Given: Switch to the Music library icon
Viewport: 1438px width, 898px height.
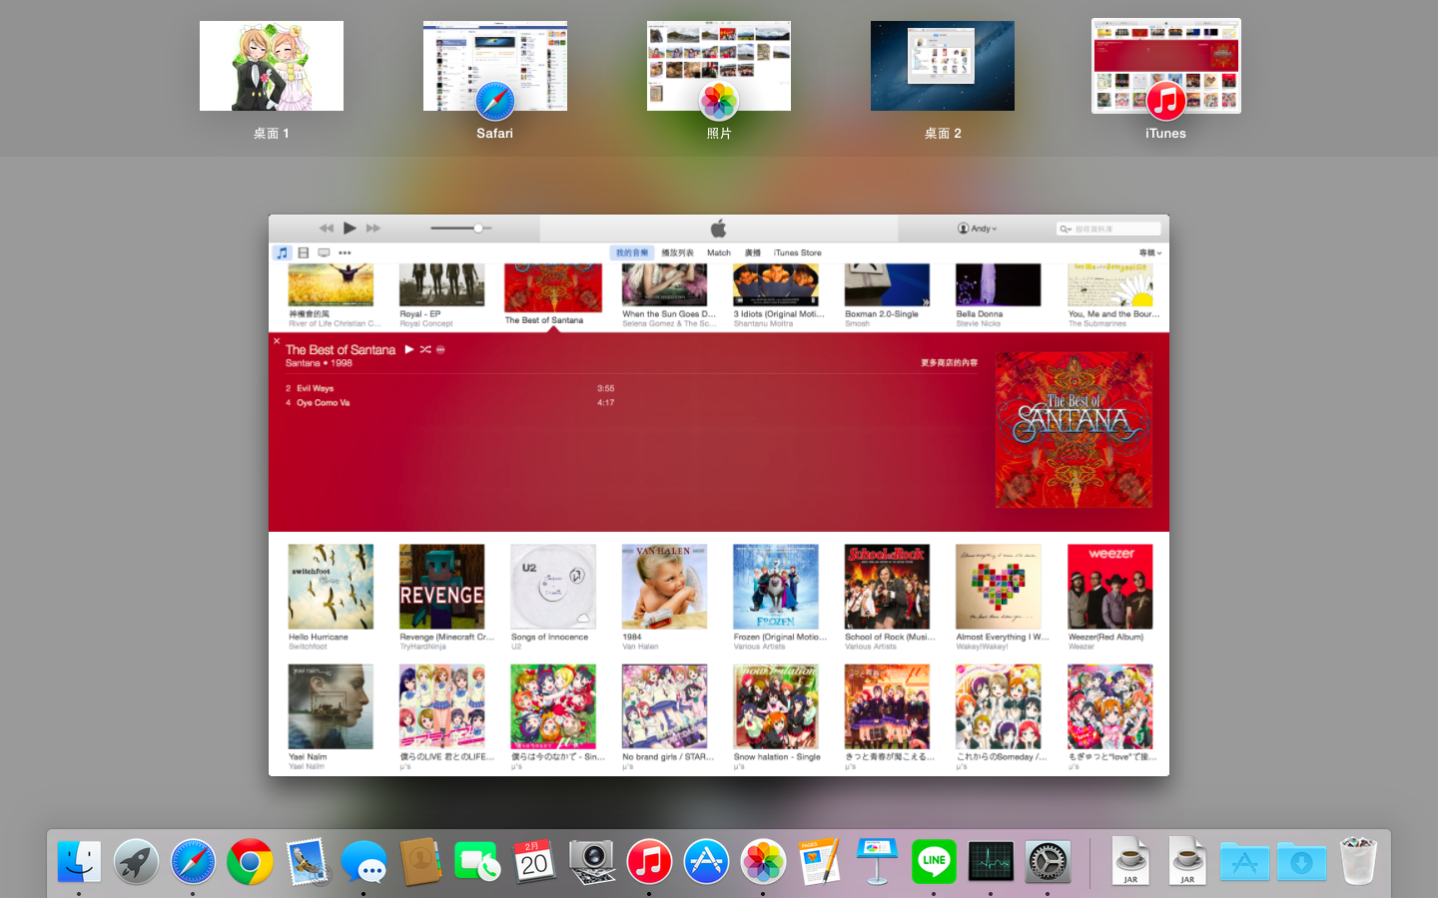Looking at the screenshot, I should 283,252.
